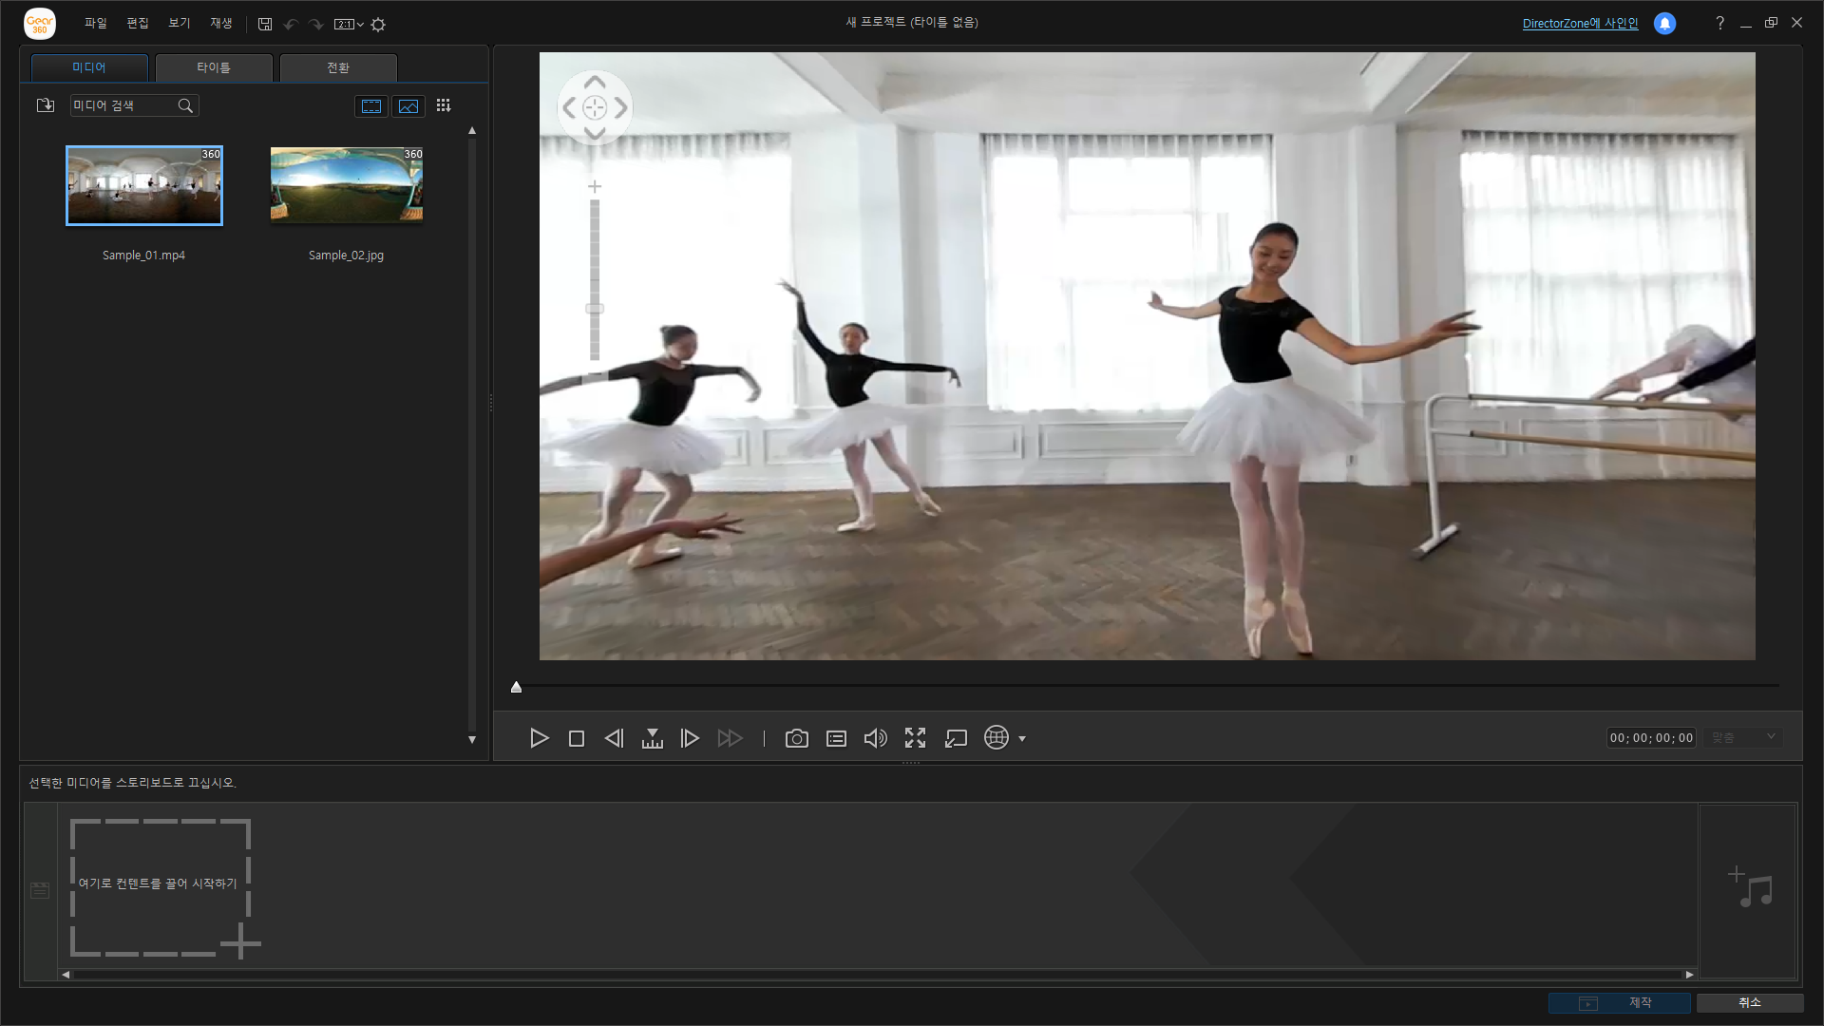
Task: Expand the 360 view mode dropdown arrow
Action: [x=1022, y=739]
